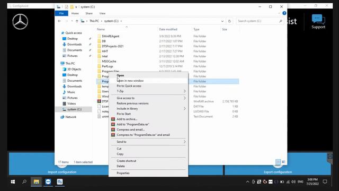Open the Home ribbon tab

[x=75, y=13]
